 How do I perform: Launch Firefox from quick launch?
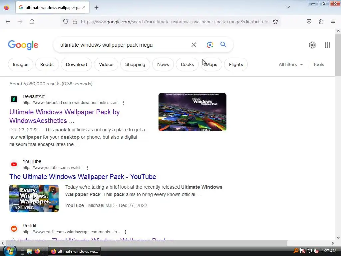37,251
